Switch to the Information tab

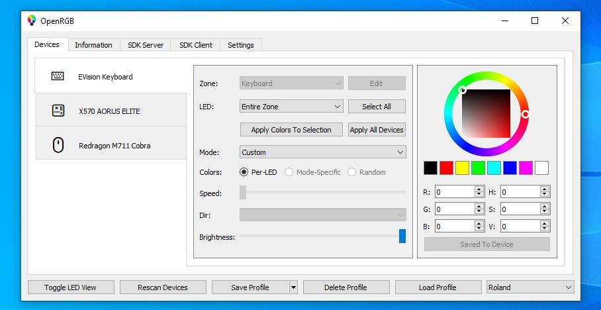[93, 45]
